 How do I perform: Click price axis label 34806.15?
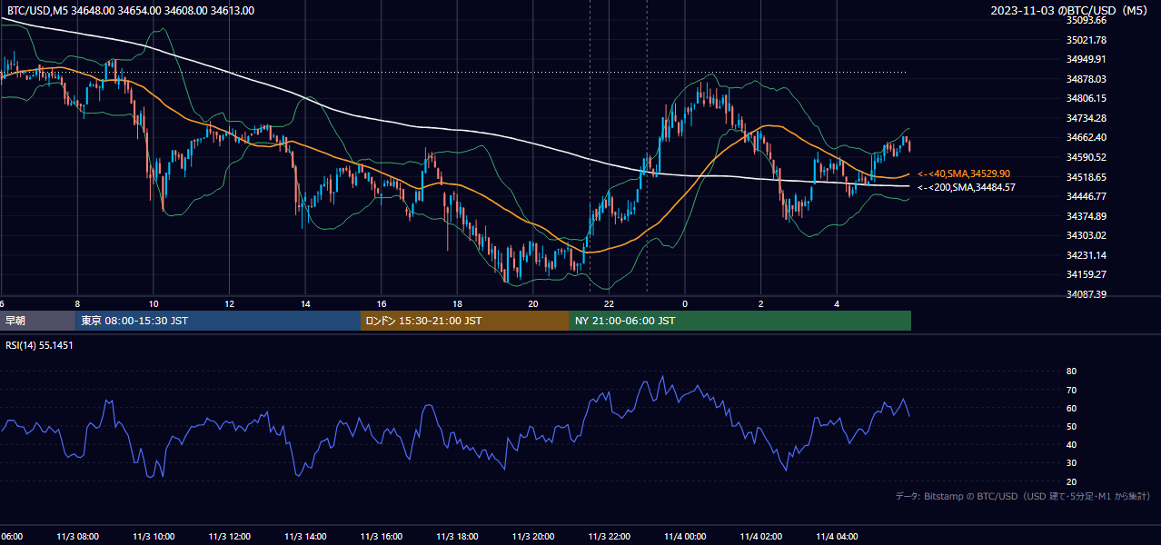(x=1086, y=98)
